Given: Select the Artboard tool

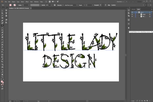Looking at the screenshot, I should tap(2, 70).
